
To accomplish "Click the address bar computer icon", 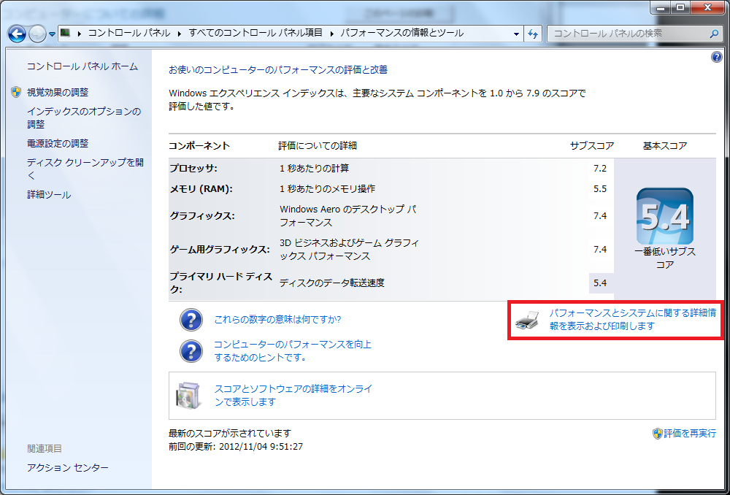I will [66, 33].
